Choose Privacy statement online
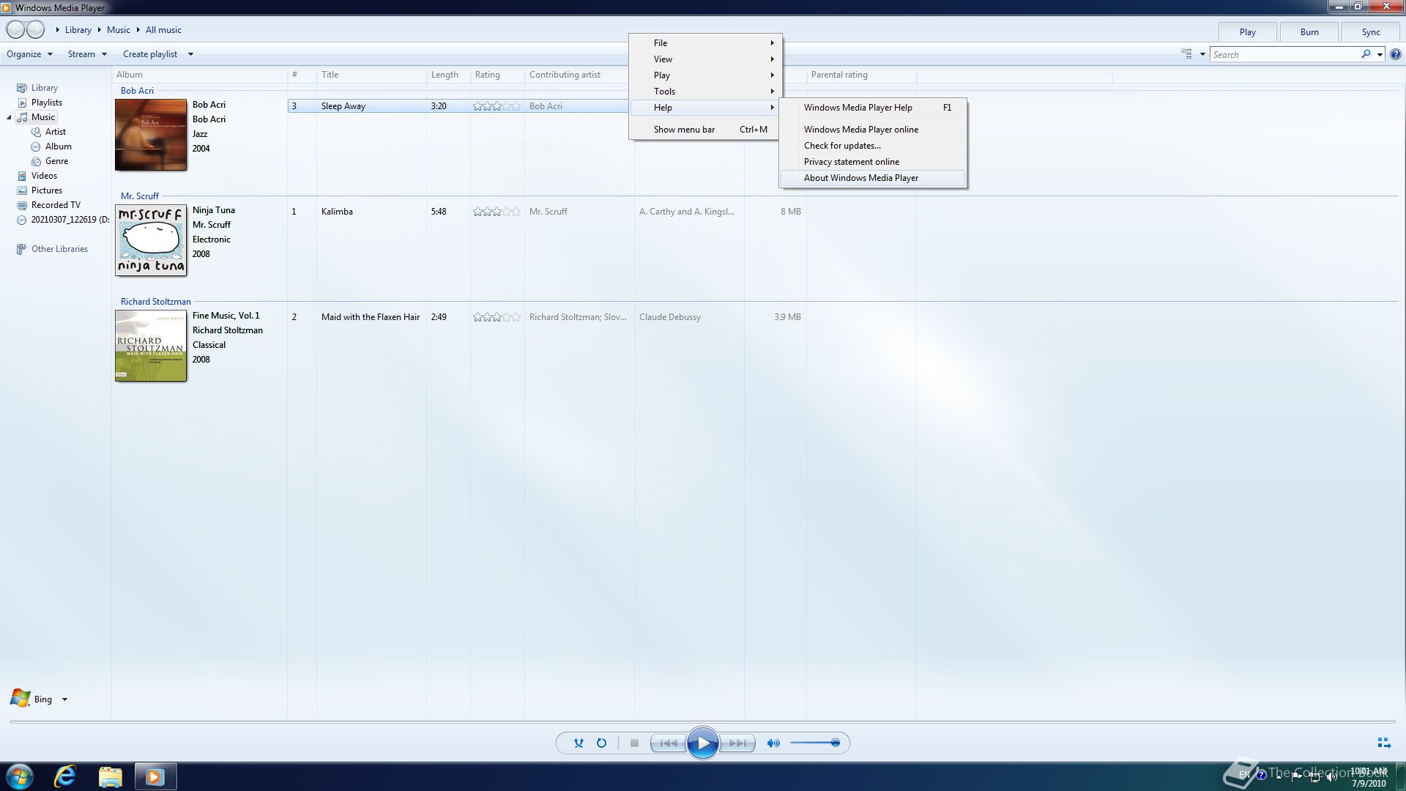Screen dimensions: 1406x791 pyautogui.click(x=873, y=162)
